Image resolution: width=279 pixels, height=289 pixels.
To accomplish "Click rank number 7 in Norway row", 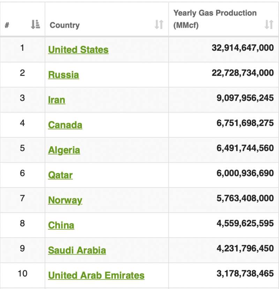I will pos(22,198).
